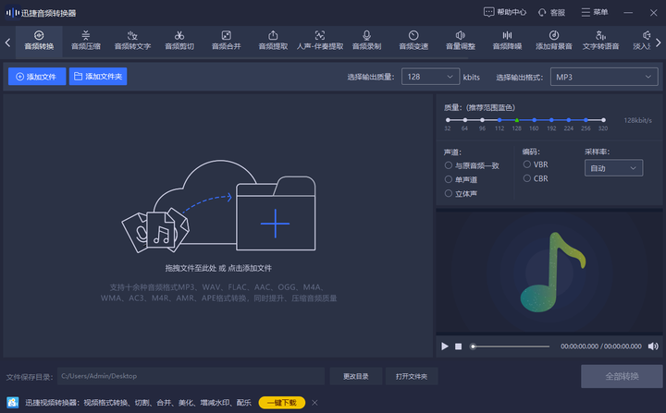Open the 音频变速 audio speed tool
Viewport: 666px width, 413px height.
click(x=413, y=41)
